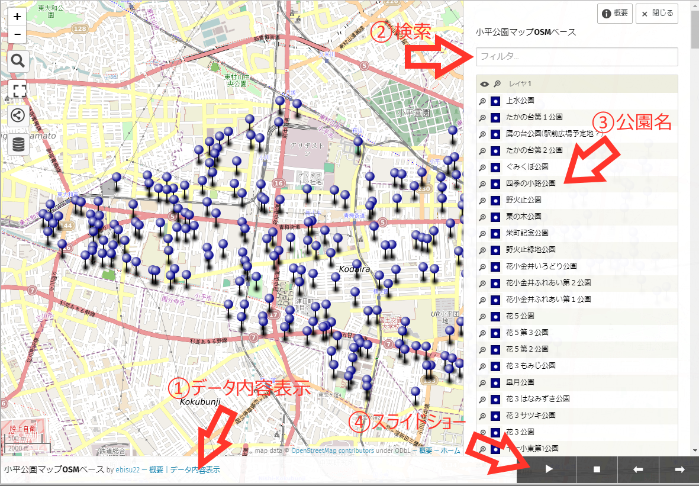Select 四季の小路公園 in the park list
699x486 pixels.
[531, 184]
